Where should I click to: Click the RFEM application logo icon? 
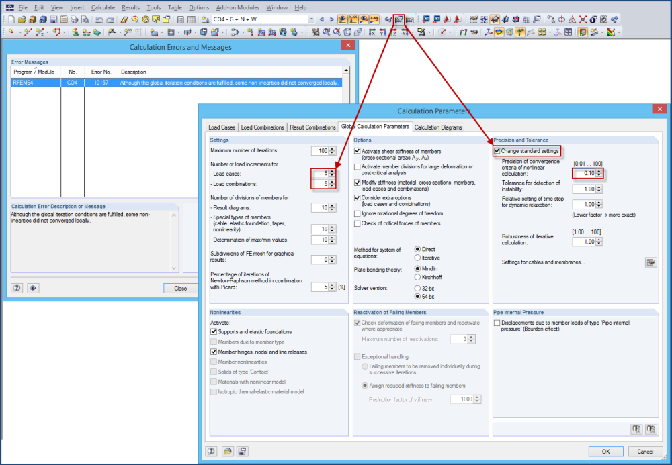point(9,7)
